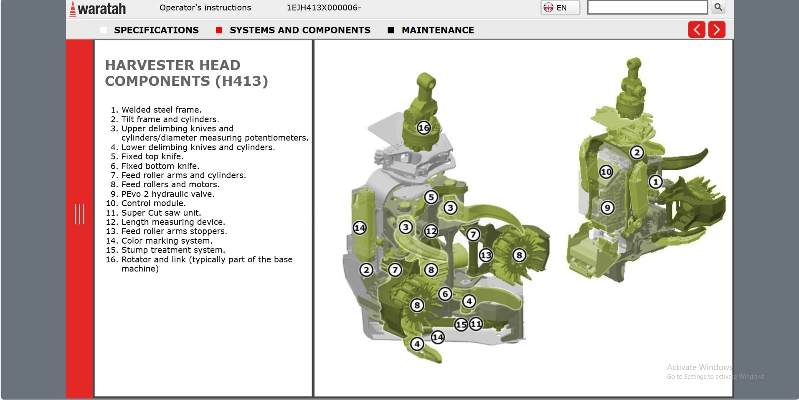Click callout 12 length measuring device
799x400 pixels.
431,231
